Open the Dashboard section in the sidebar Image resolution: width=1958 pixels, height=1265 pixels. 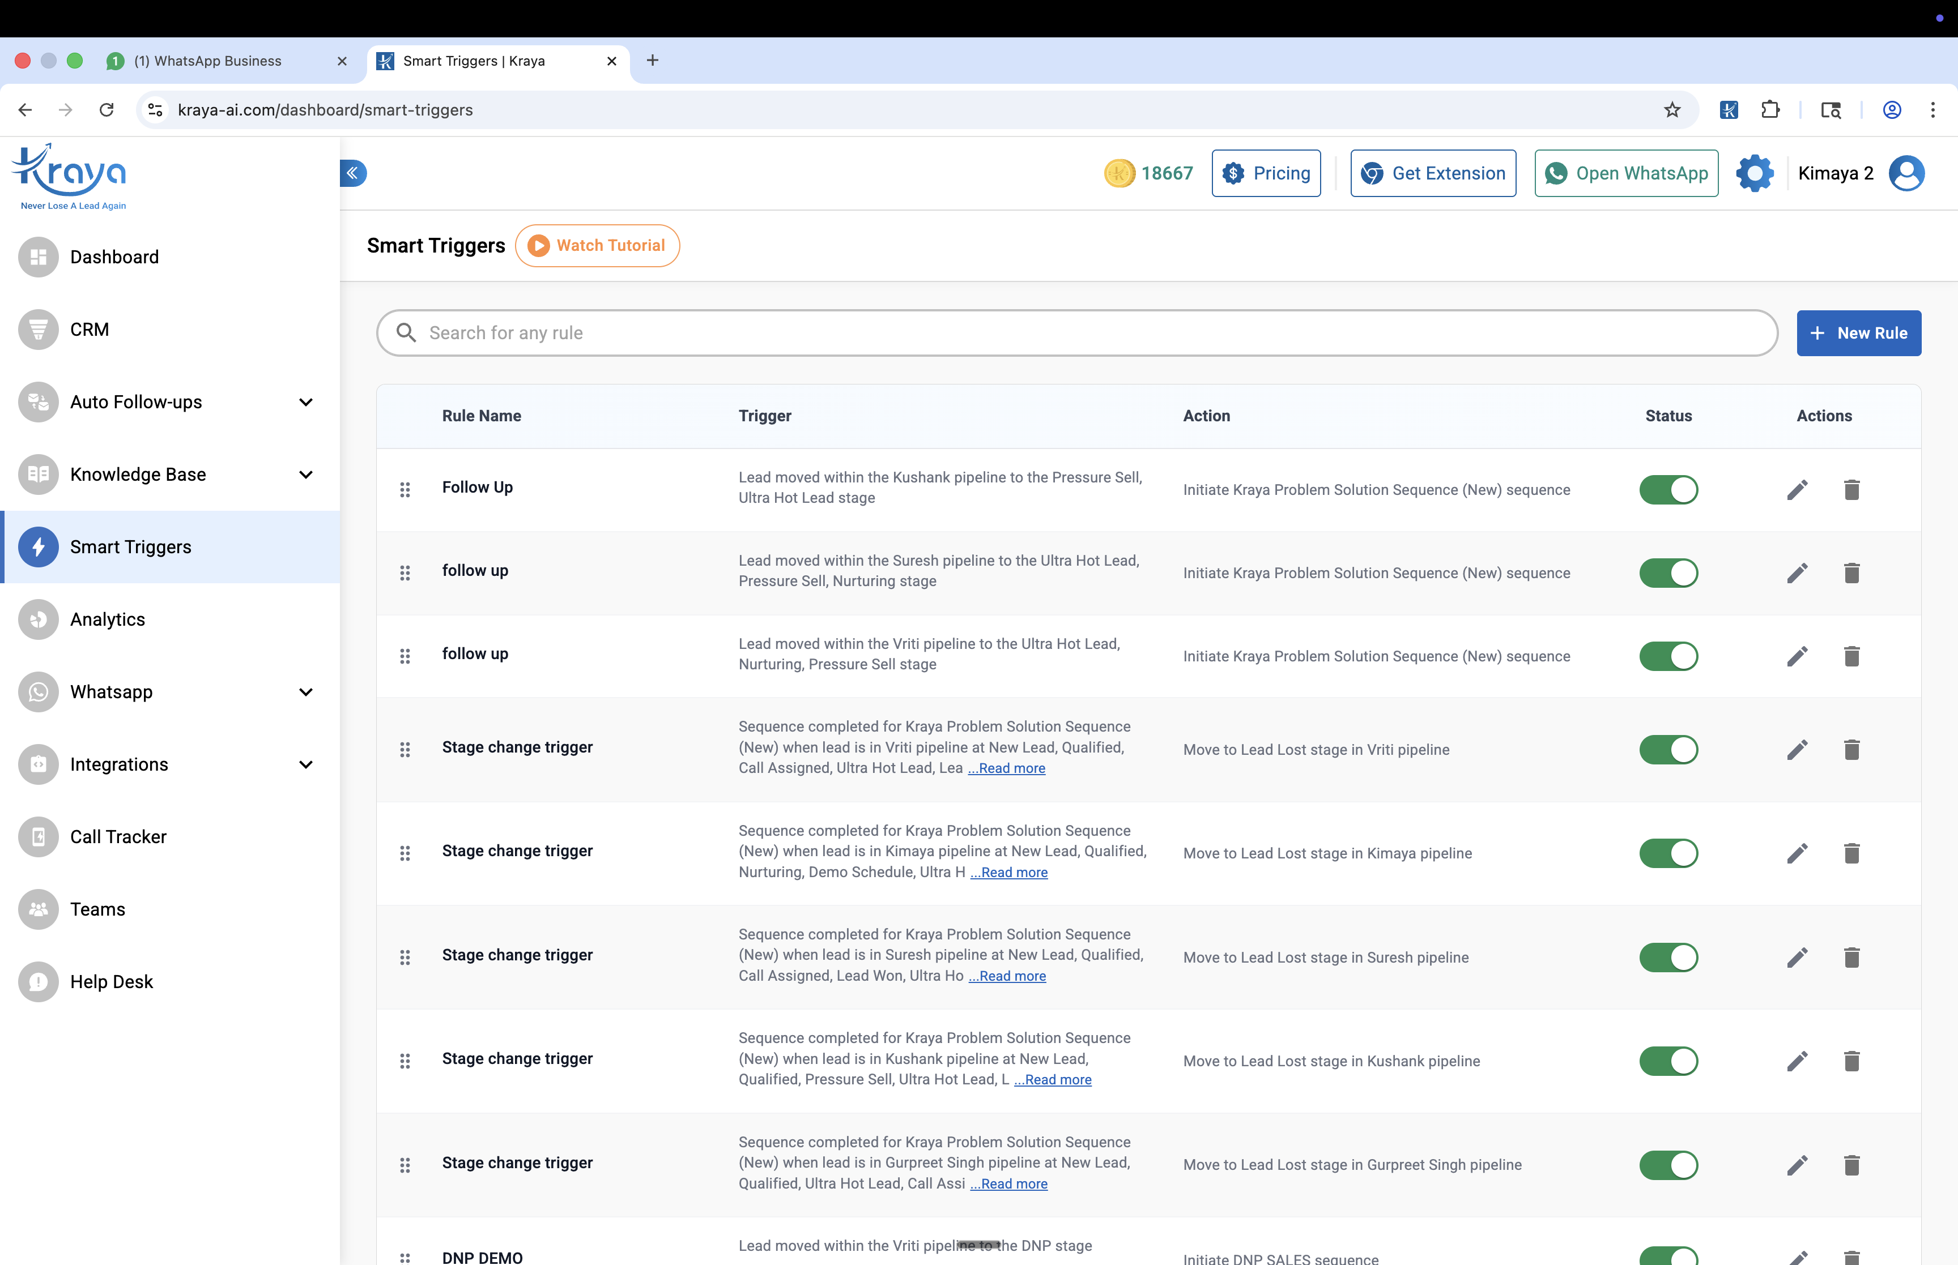[x=114, y=257]
